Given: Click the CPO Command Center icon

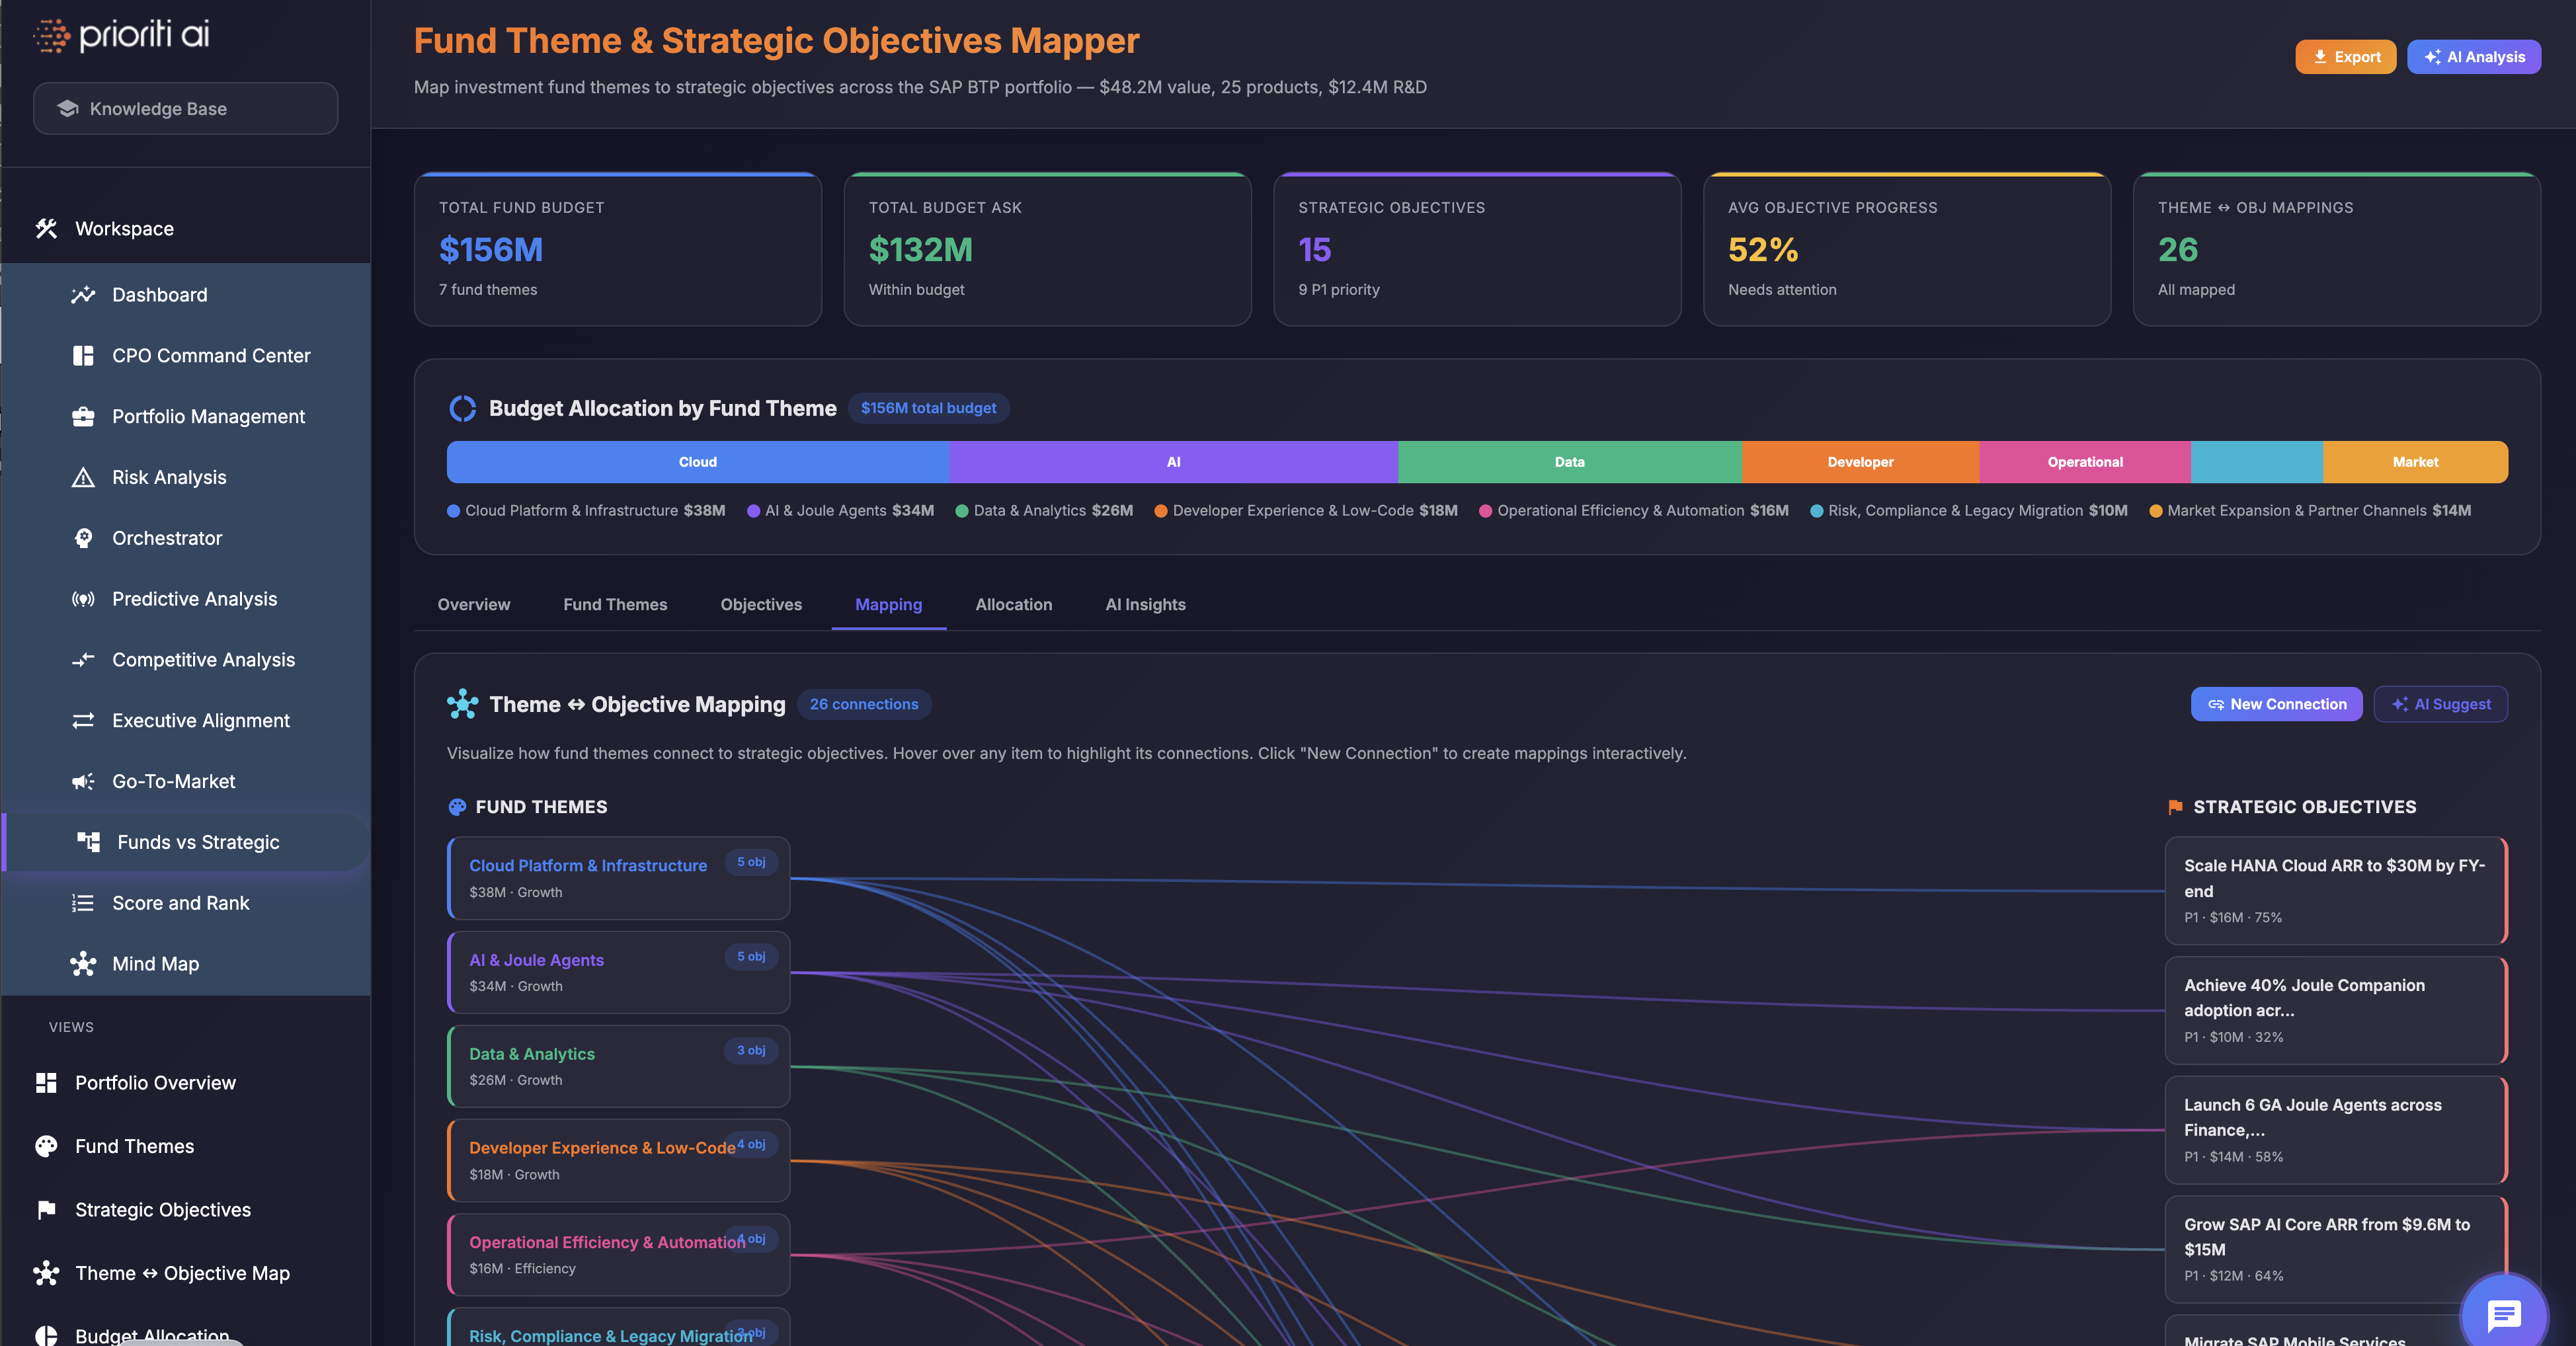Looking at the screenshot, I should [x=83, y=356].
